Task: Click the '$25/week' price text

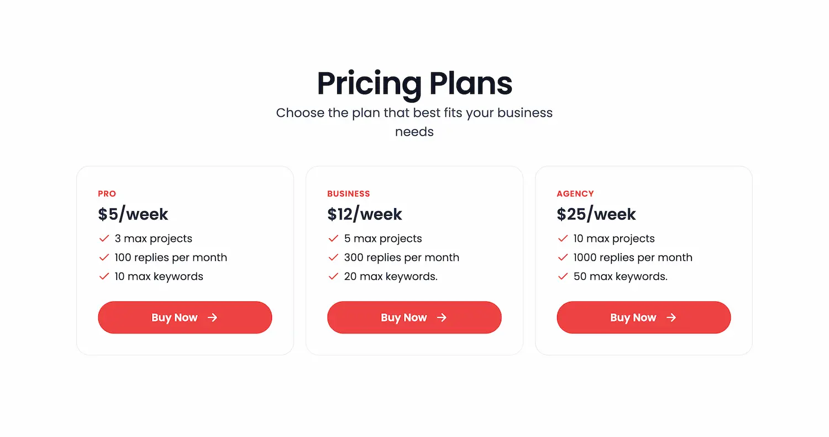Action: point(596,214)
